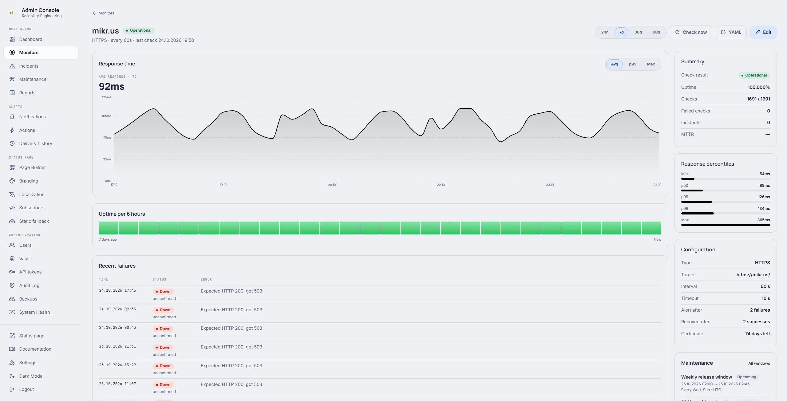The width and height of the screenshot is (787, 401).
Task: Click the Admin Console logo icon
Action: click(11, 13)
